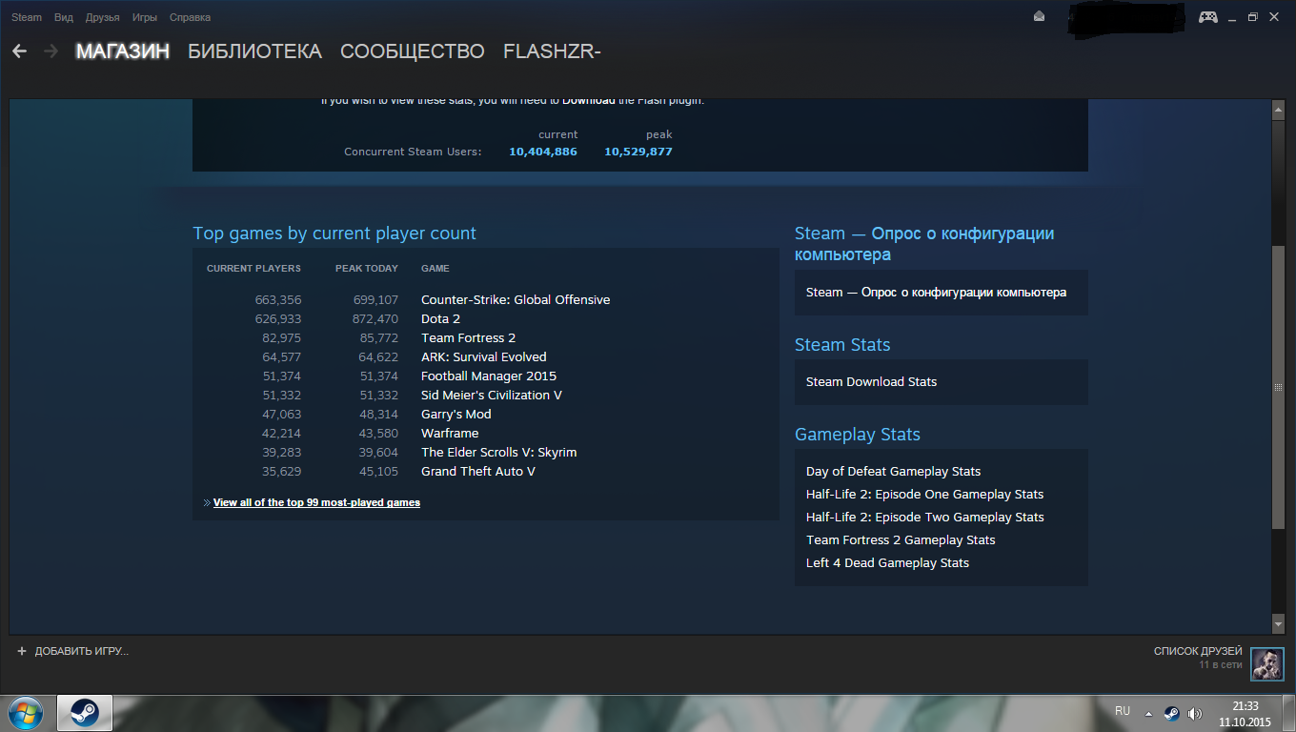Select Dota 2 in the top games list
Viewport: 1296px width, 732px height.
point(440,319)
